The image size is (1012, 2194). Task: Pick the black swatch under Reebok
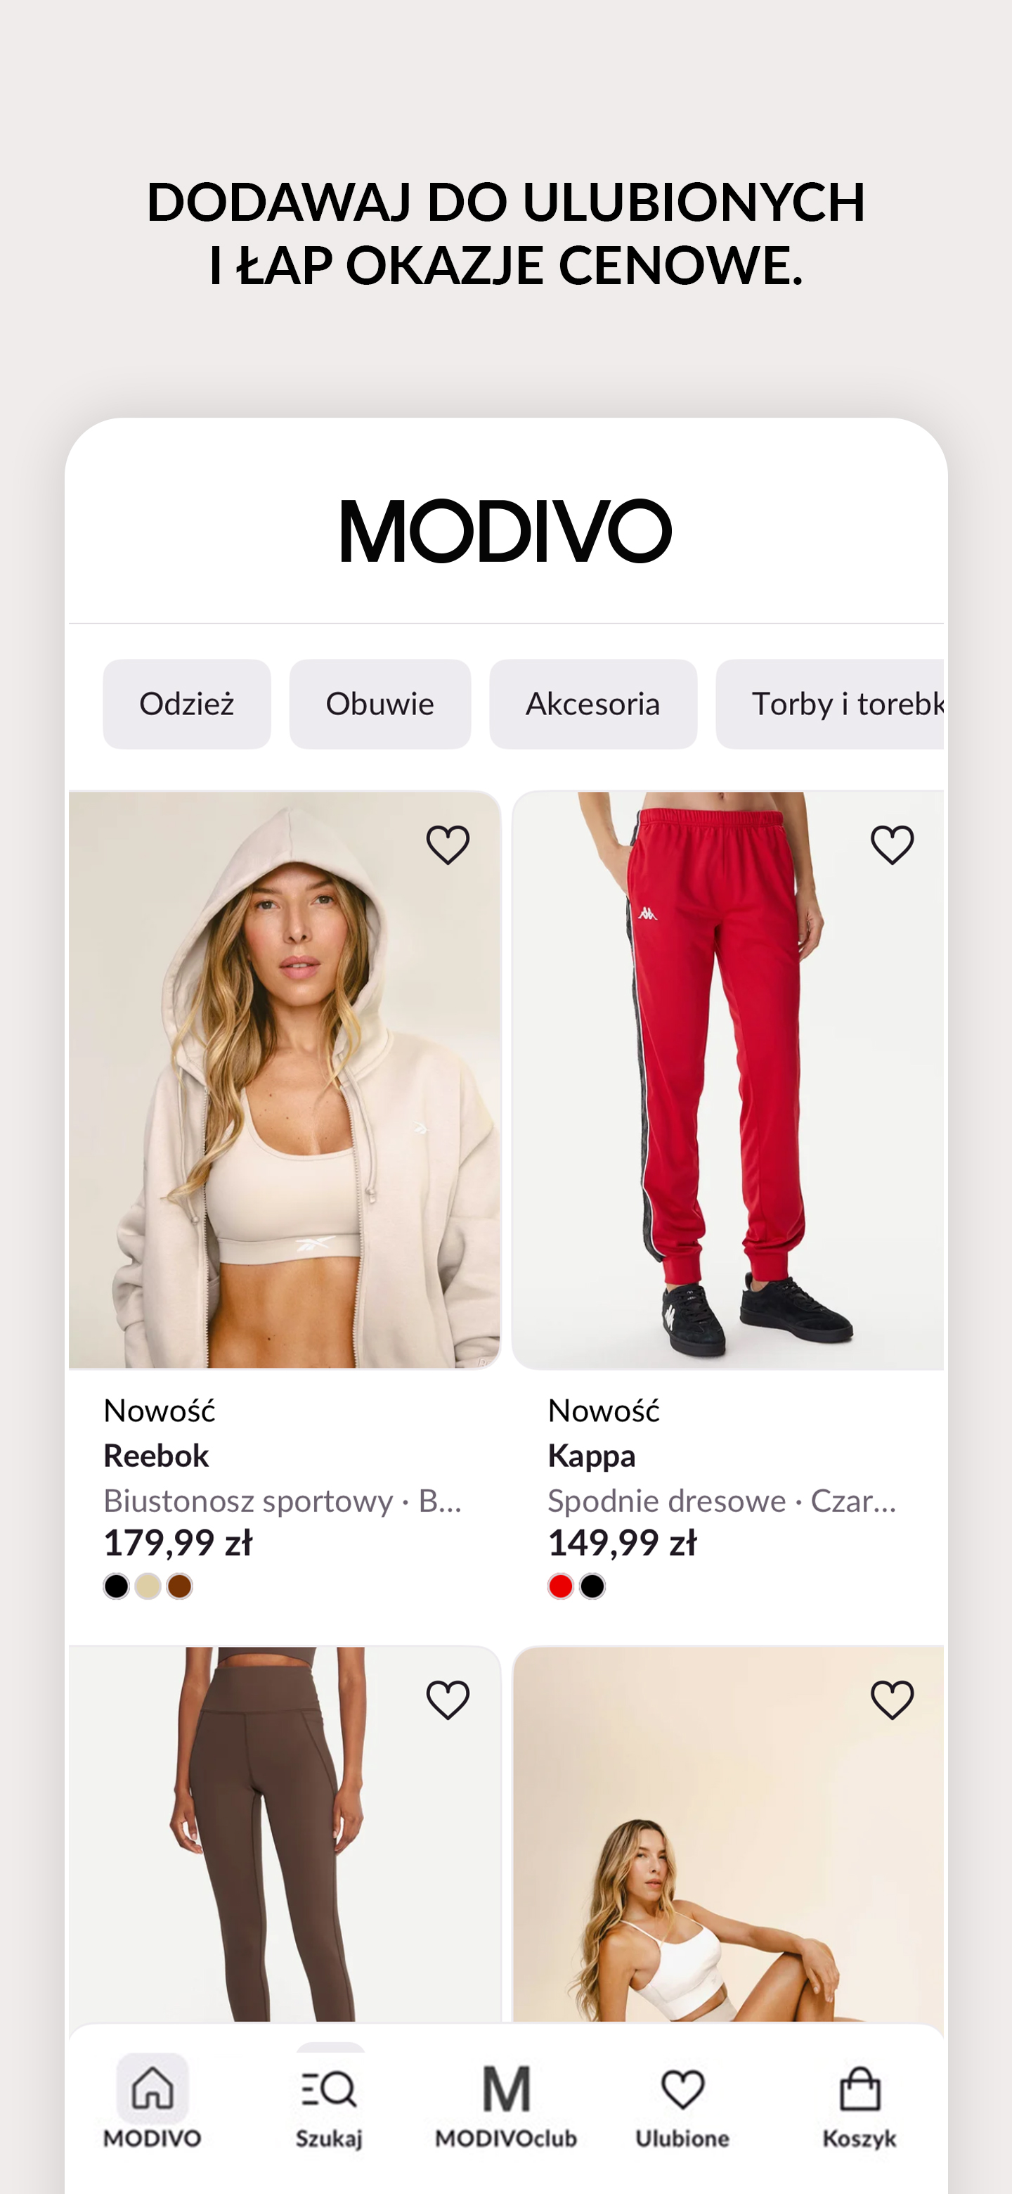point(117,1586)
